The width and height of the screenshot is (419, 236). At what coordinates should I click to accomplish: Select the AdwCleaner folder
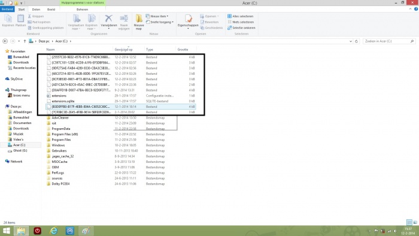pos(60,117)
